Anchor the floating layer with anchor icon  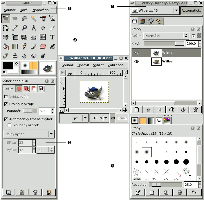[x=183, y=110]
